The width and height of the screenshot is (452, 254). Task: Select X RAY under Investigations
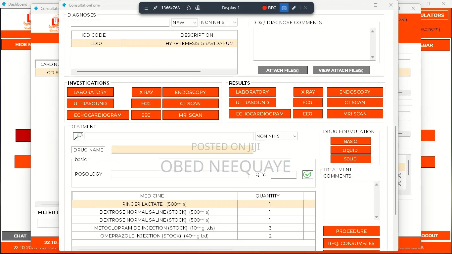coord(146,92)
